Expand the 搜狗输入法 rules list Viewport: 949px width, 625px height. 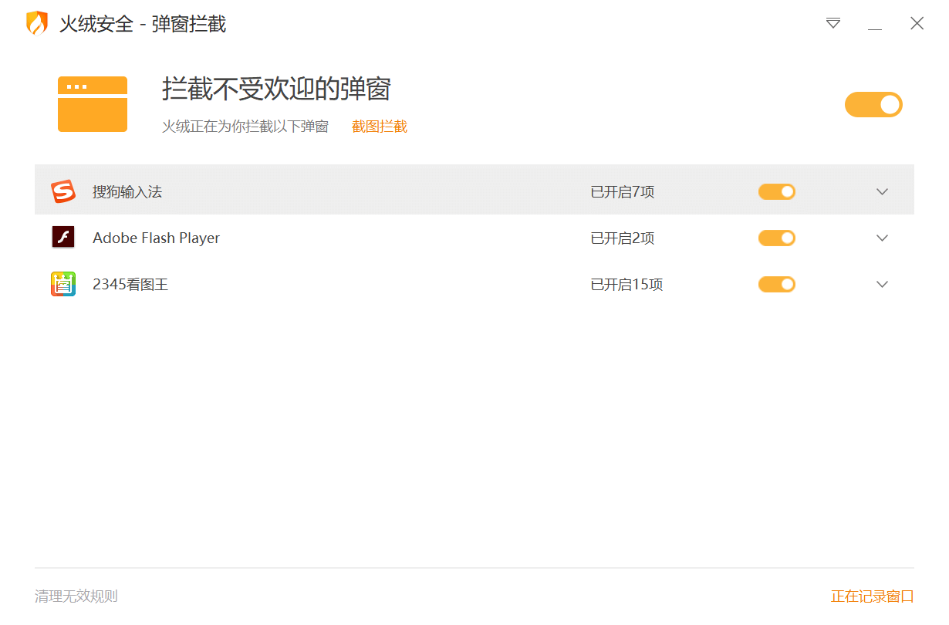pyautogui.click(x=882, y=191)
